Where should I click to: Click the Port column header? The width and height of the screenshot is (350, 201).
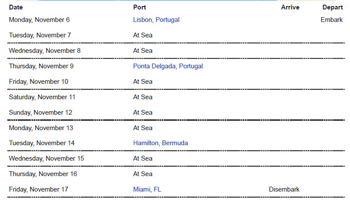[x=139, y=7]
